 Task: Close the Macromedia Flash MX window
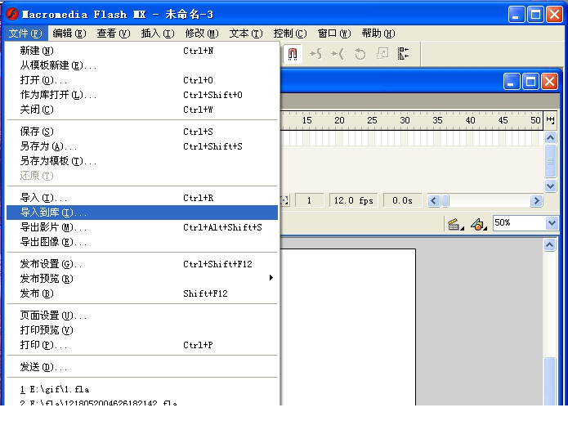[555, 15]
